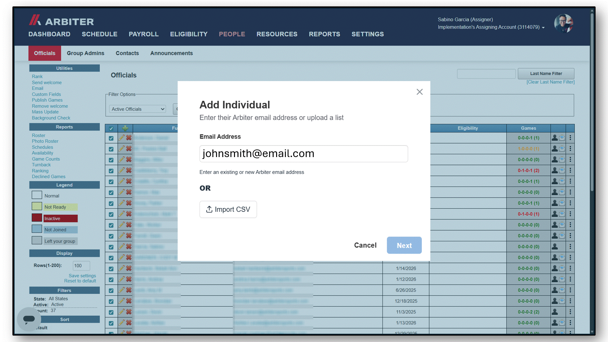Click the chat bubble support icon
Screen dimensions: 608x342
pos(29,319)
